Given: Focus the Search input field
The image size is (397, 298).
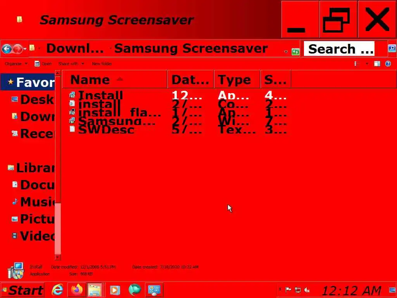Looking at the screenshot, I should tap(339, 49).
